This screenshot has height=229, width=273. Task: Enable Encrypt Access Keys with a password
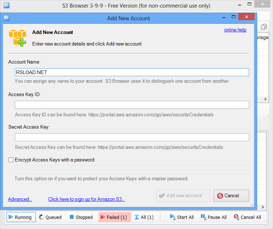11,160
